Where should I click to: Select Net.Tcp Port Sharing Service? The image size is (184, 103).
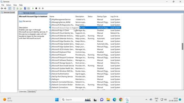coord(85,77)
